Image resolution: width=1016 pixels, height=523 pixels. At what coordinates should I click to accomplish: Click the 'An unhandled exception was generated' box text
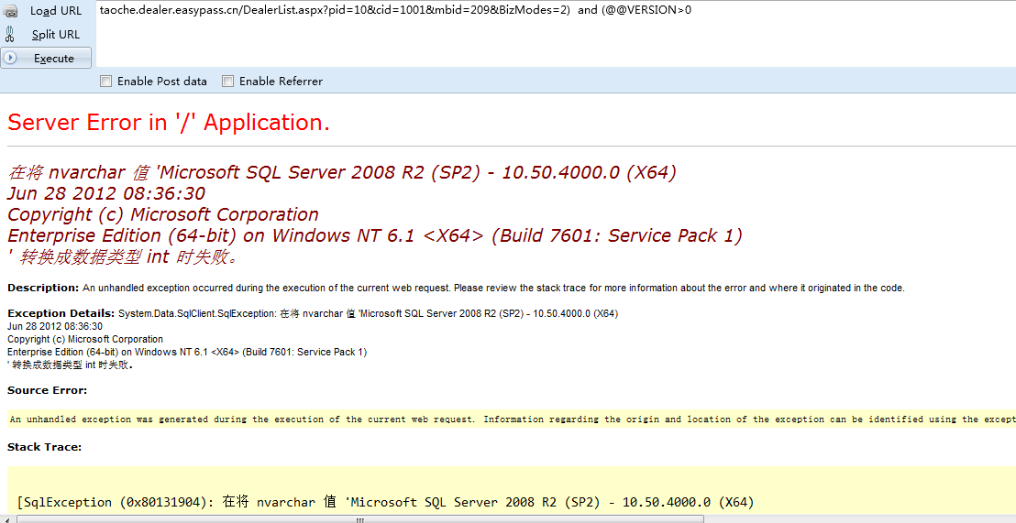tap(512, 419)
